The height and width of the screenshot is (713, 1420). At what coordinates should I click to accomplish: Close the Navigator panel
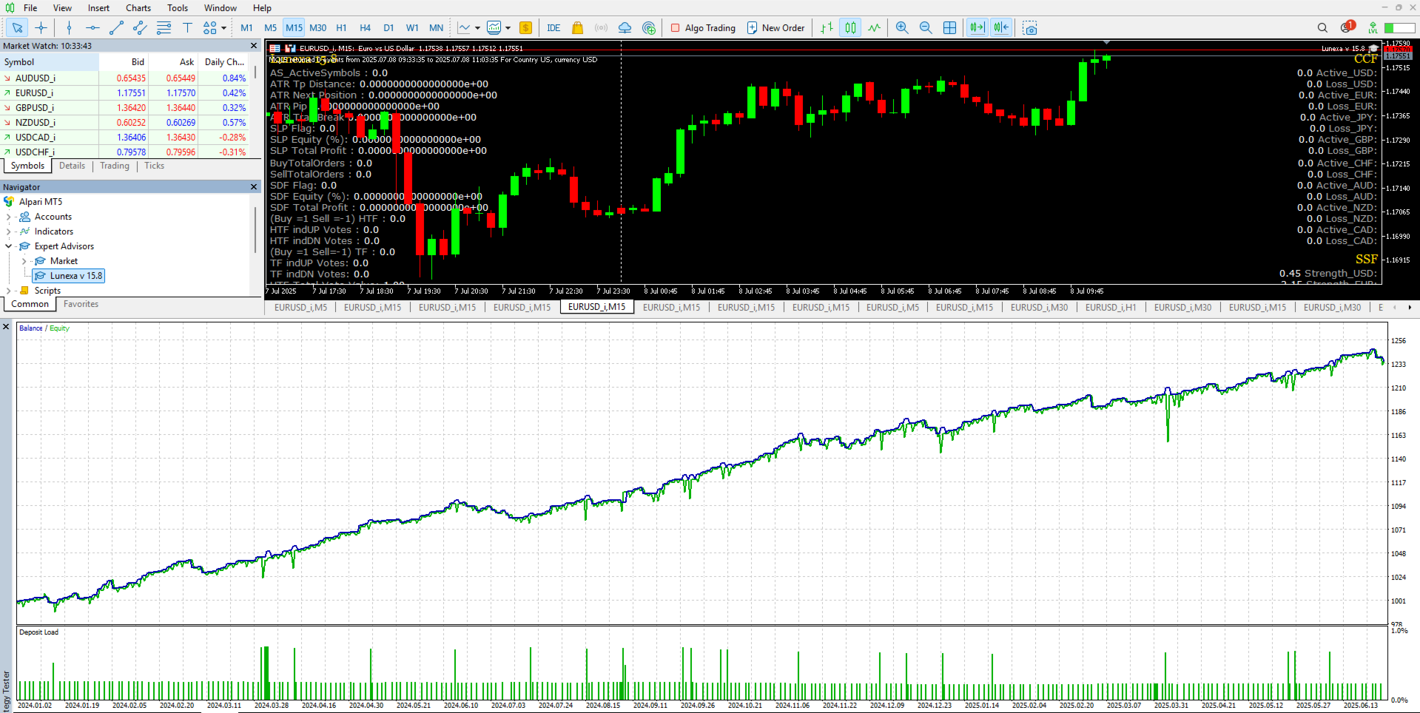pos(254,187)
